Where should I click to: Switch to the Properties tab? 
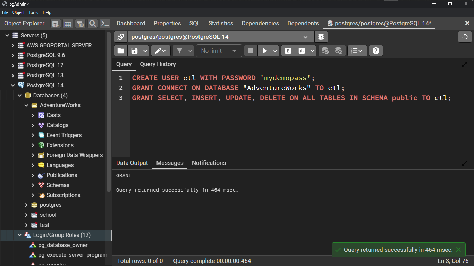(x=167, y=23)
